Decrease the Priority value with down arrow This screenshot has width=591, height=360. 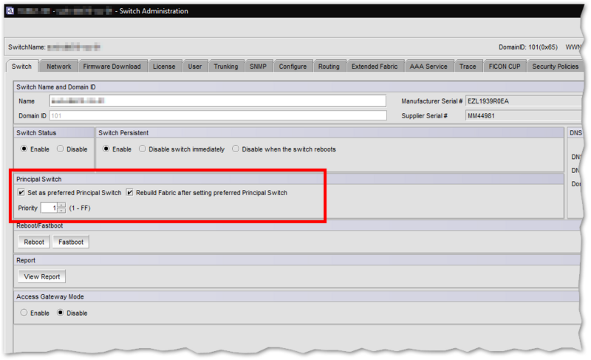coord(61,211)
